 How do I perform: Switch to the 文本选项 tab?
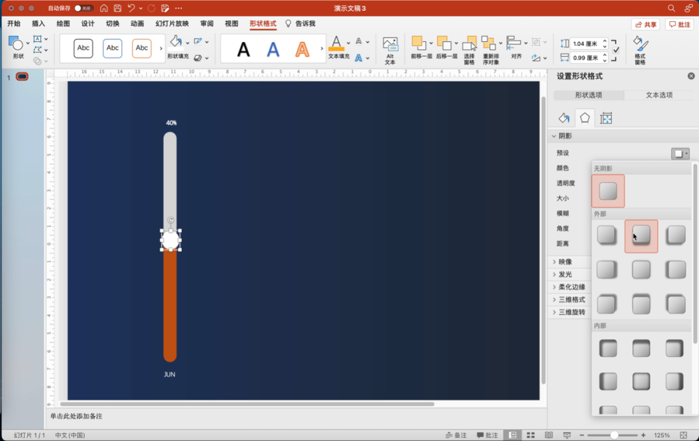[x=659, y=95]
